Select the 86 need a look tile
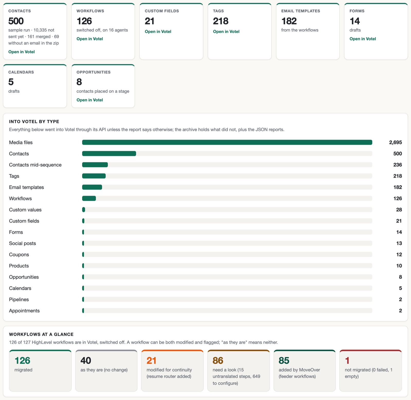The width and height of the screenshot is (411, 400). click(238, 371)
